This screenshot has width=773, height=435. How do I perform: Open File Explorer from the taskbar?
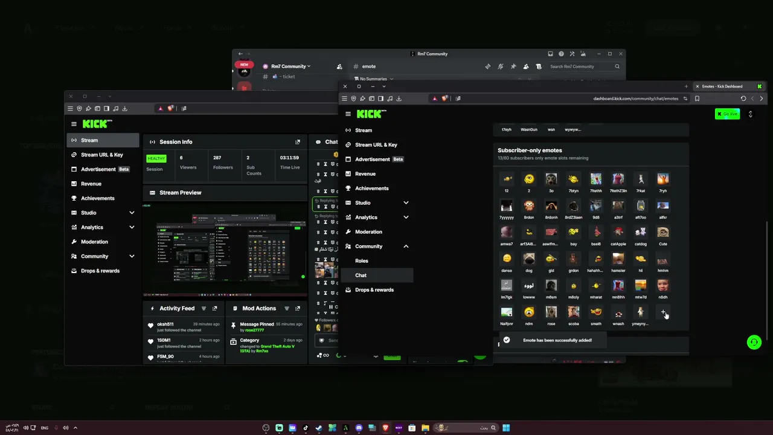[x=425, y=428]
